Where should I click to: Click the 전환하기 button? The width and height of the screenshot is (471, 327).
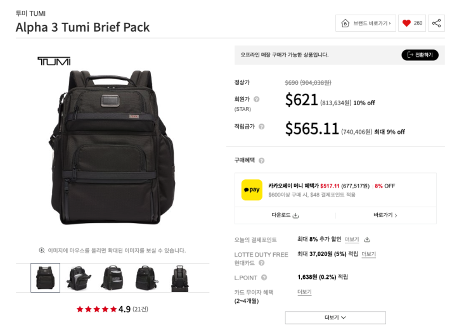420,54
